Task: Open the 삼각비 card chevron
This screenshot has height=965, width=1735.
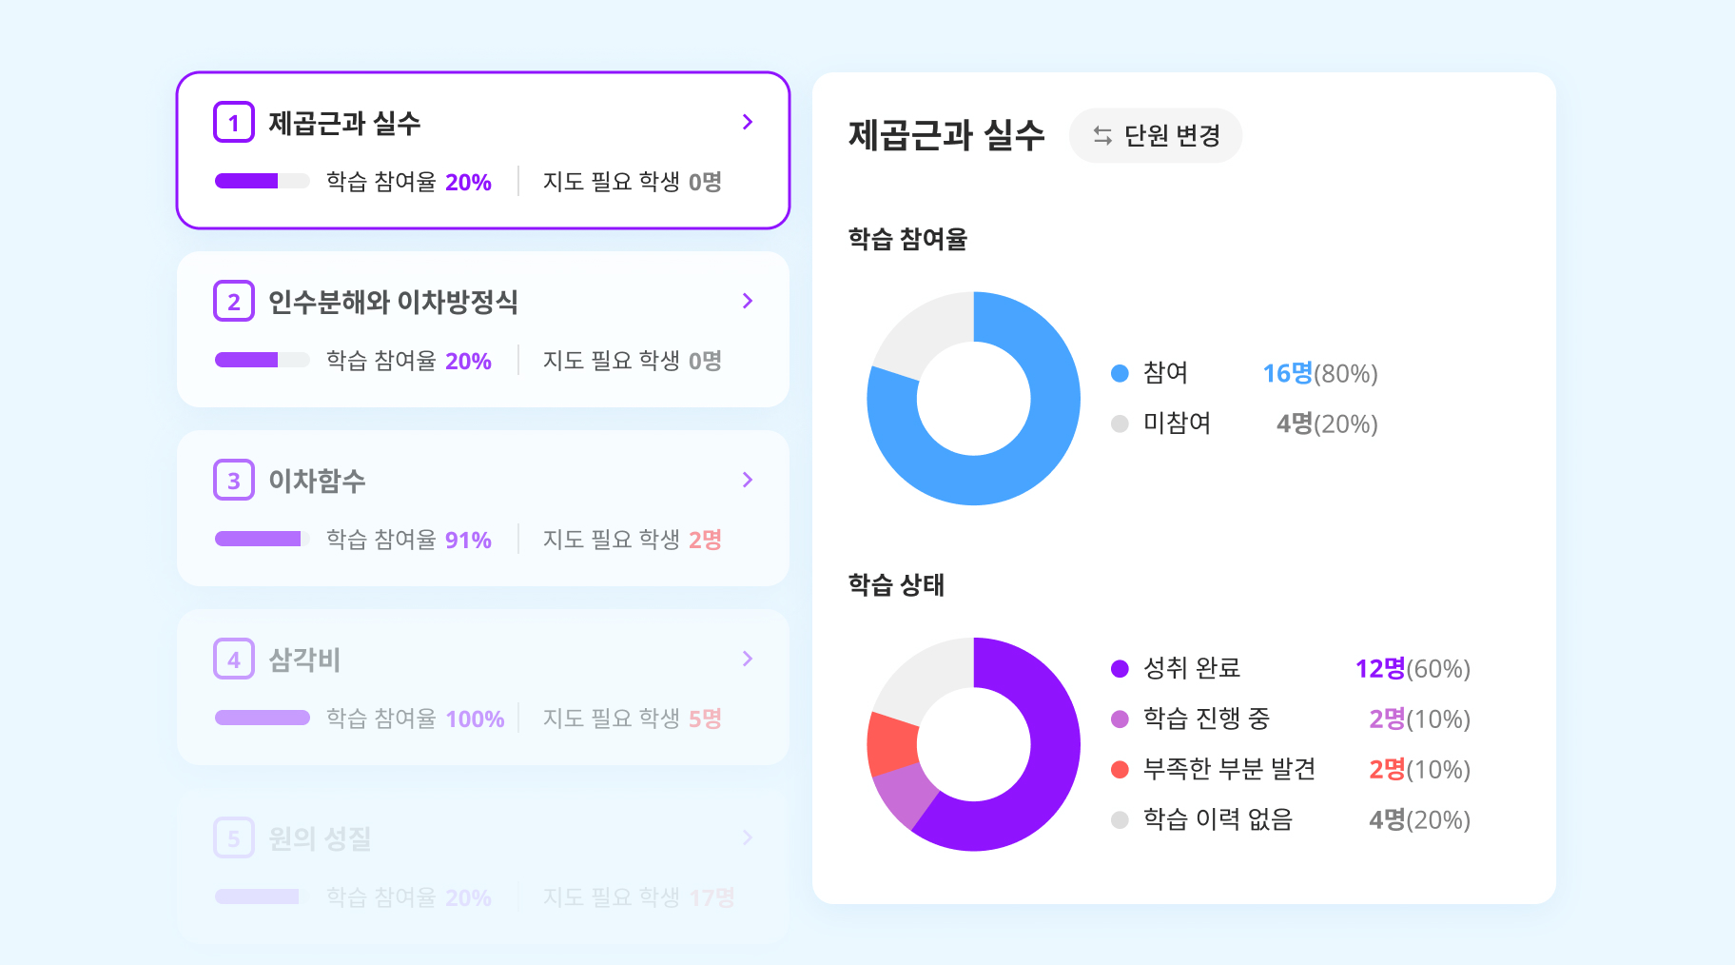Action: [748, 659]
